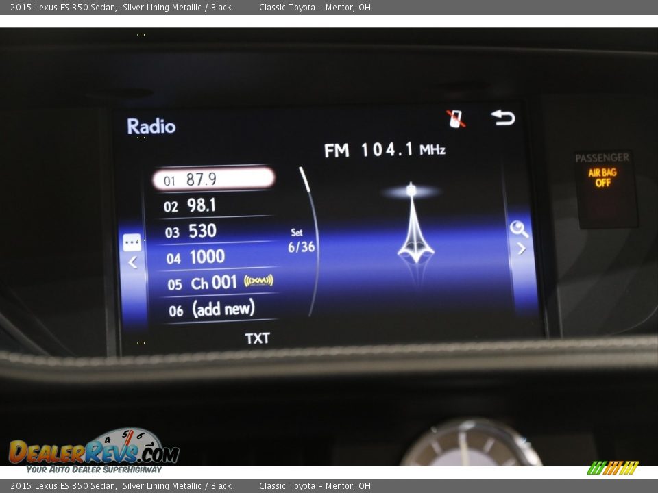Tap the magnifier search icon
Viewport: 658px width, 493px height.
(519, 229)
